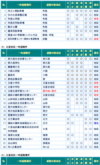Click the row number '17' cell
The image size is (100, 165).
pos(4,123)
